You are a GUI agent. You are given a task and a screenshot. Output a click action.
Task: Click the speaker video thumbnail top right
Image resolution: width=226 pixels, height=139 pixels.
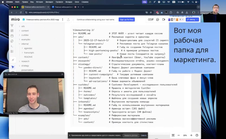pos(213,7)
